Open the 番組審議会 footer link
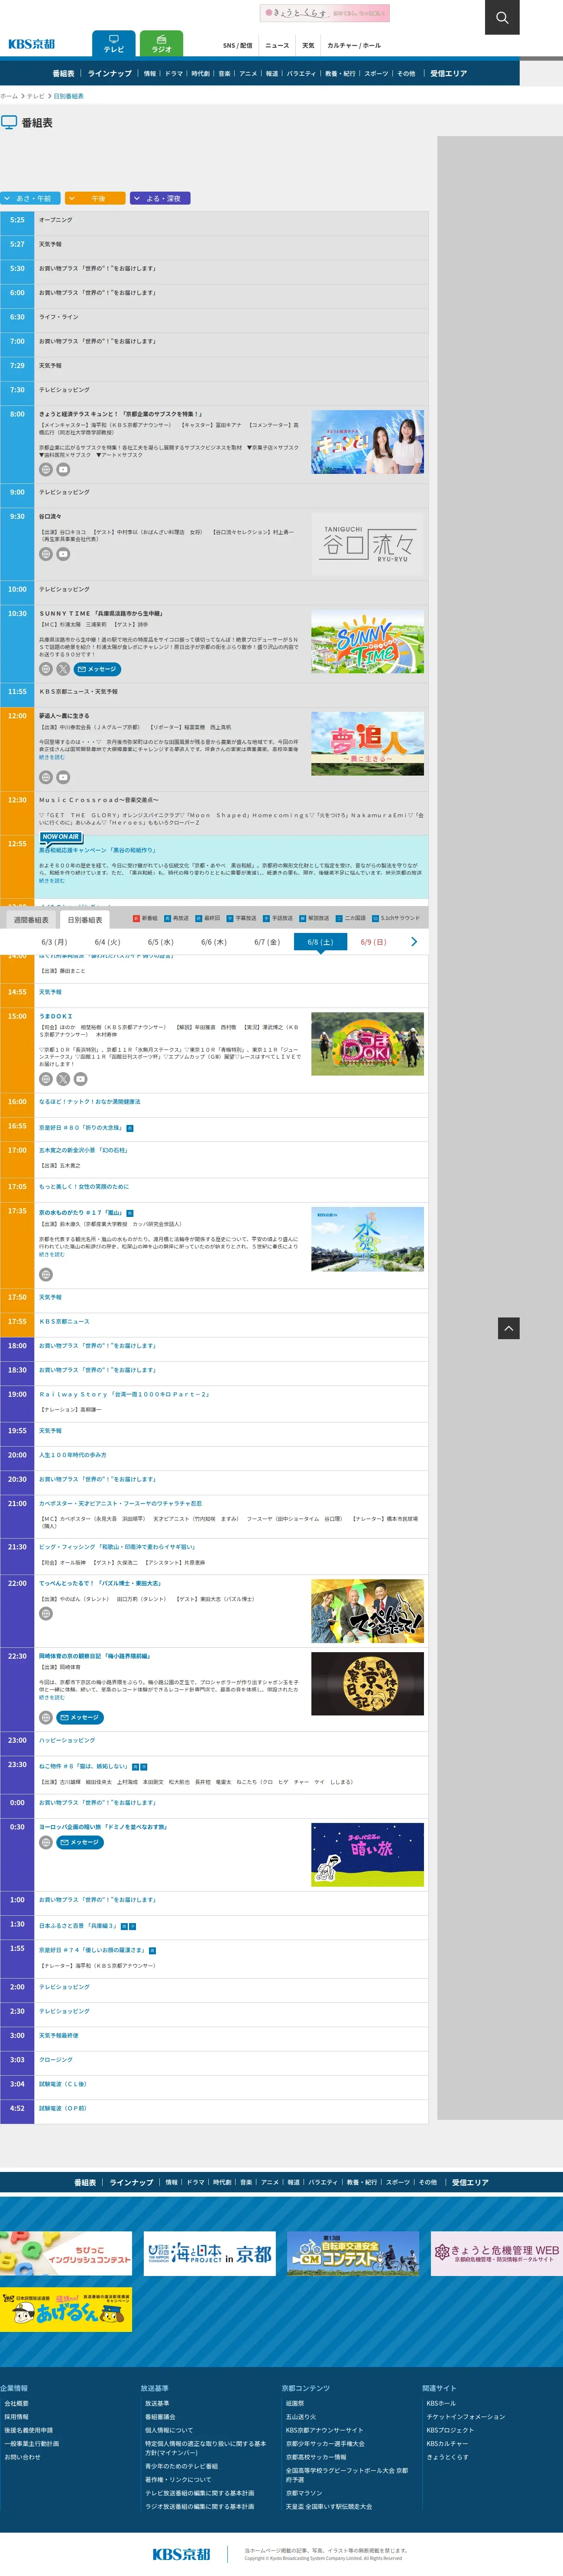Screen dimensions: 563x2576 pos(161,2417)
